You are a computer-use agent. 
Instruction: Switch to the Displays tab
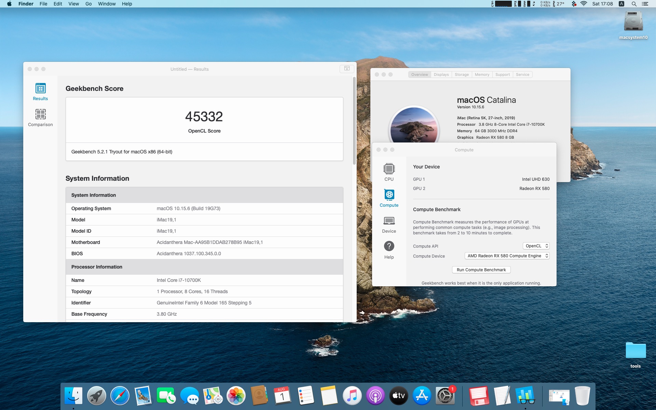coord(441,74)
